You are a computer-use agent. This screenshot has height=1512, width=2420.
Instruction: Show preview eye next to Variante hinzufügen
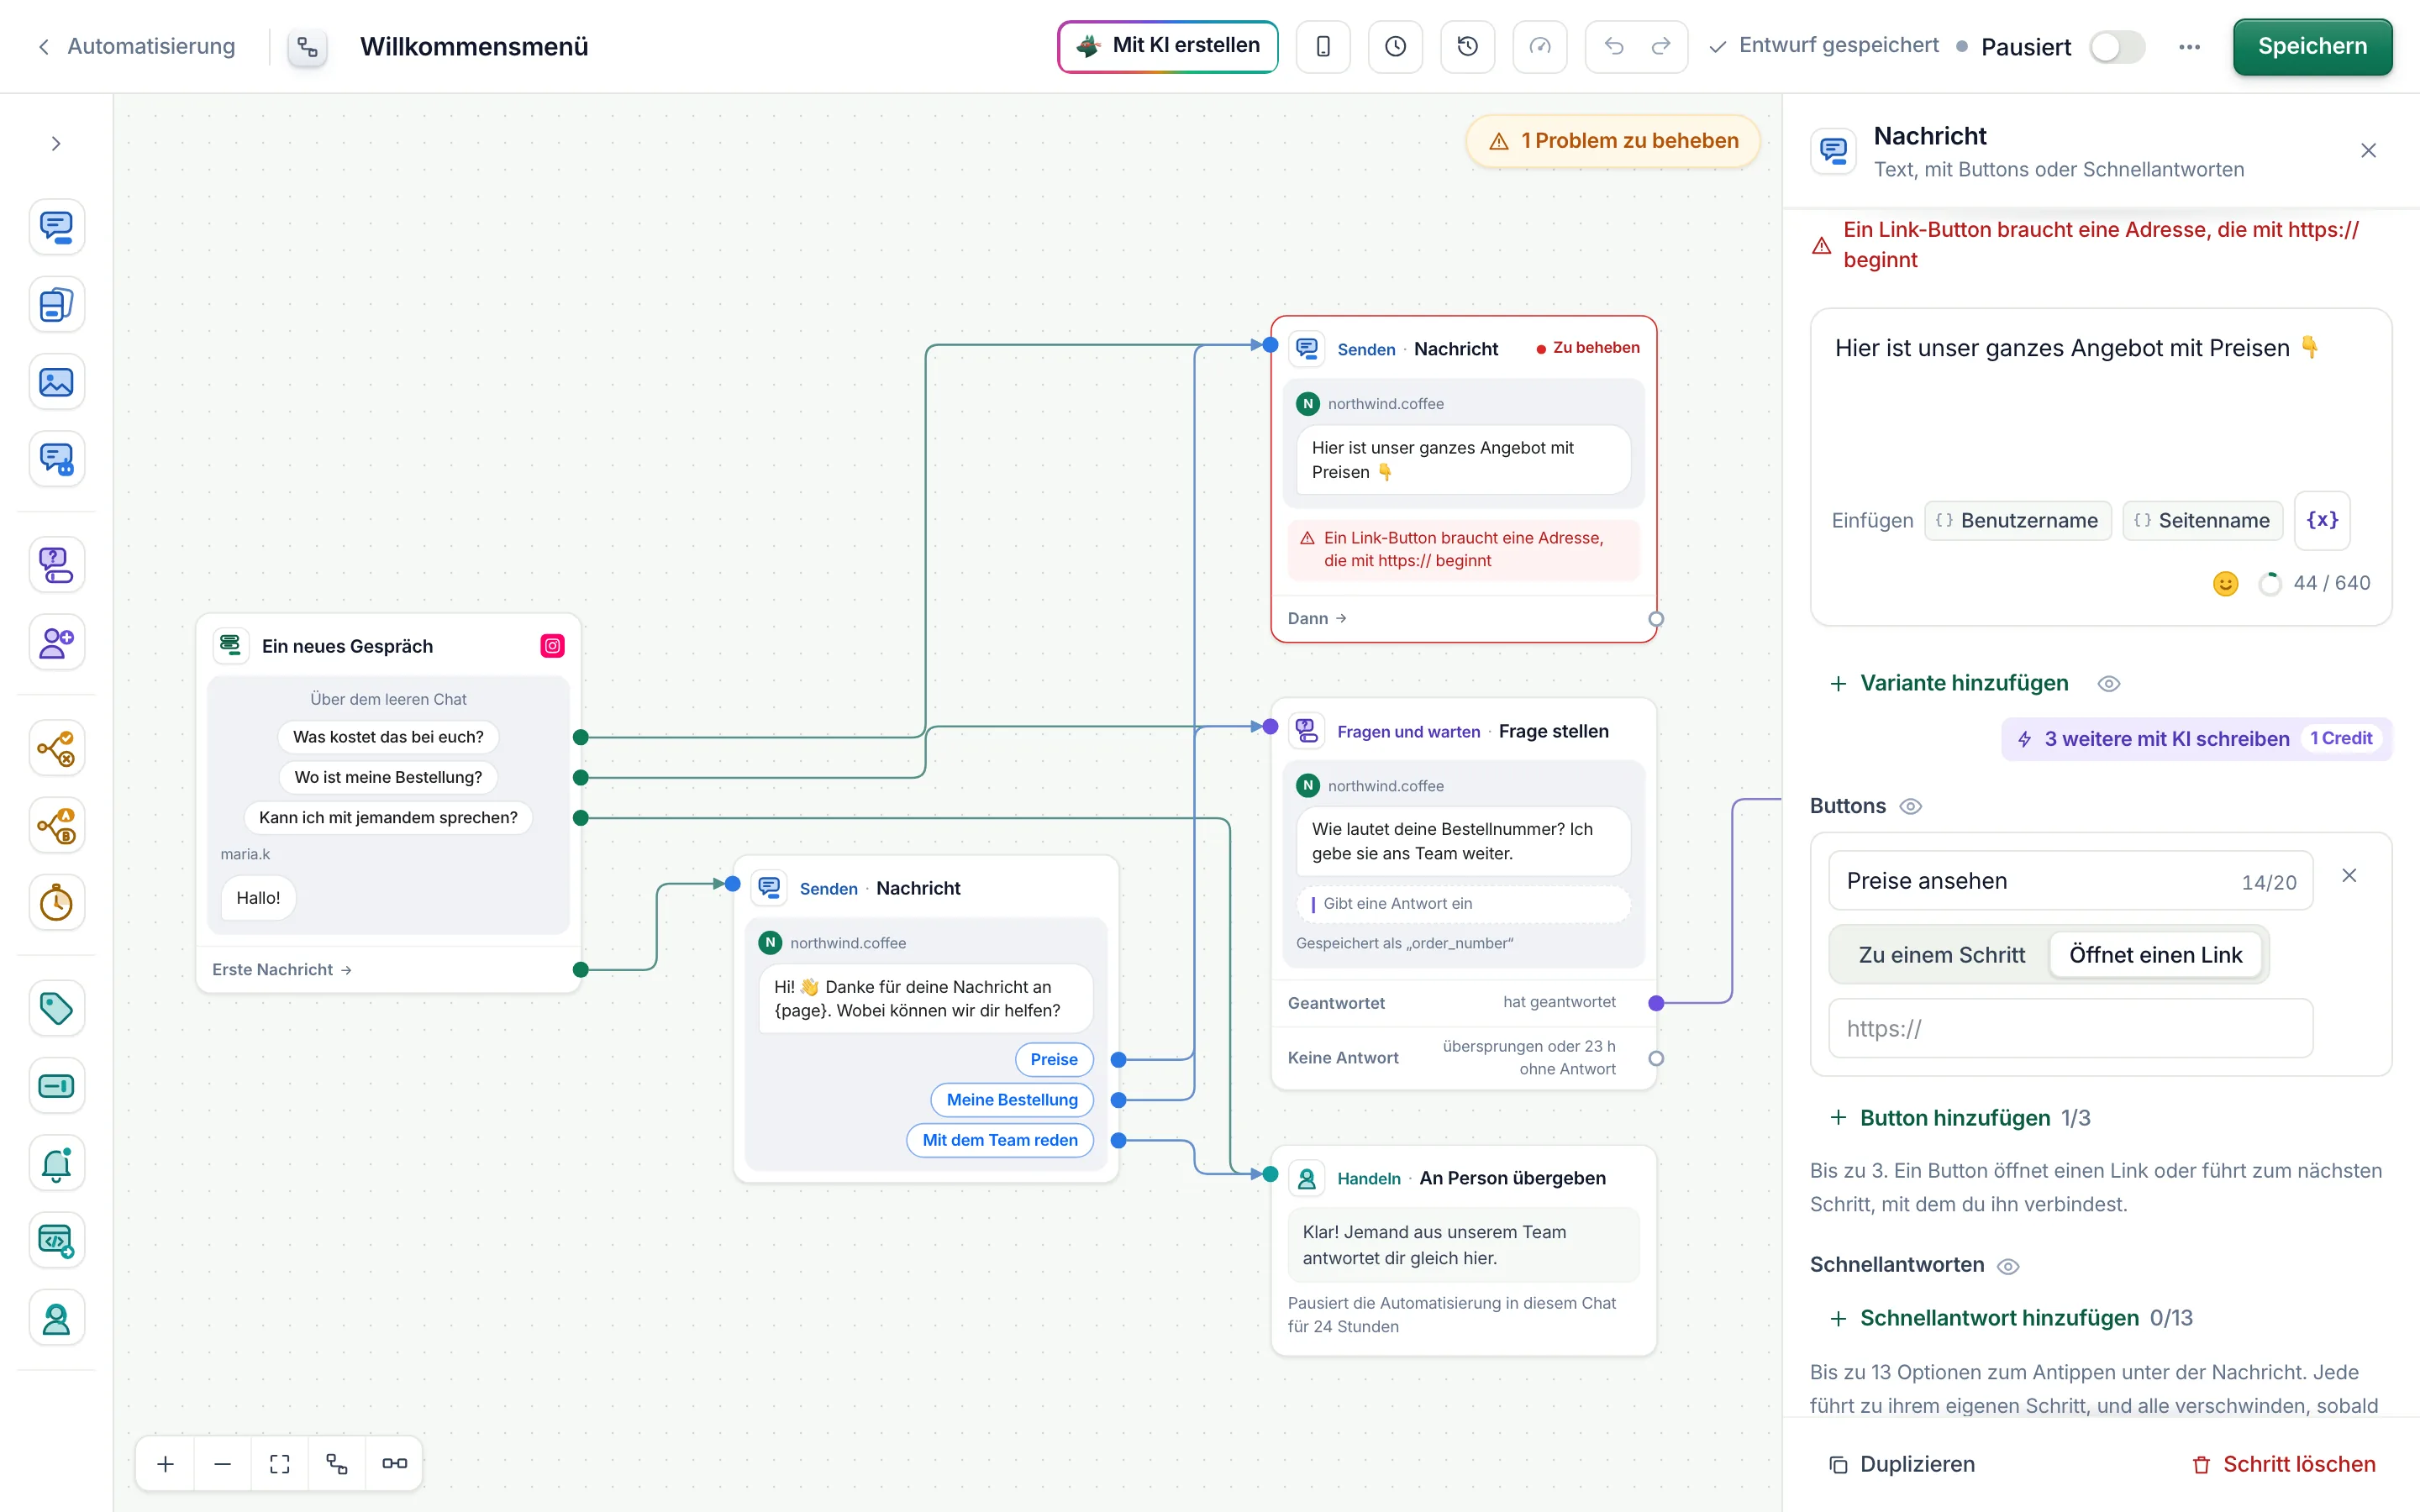(x=2108, y=684)
